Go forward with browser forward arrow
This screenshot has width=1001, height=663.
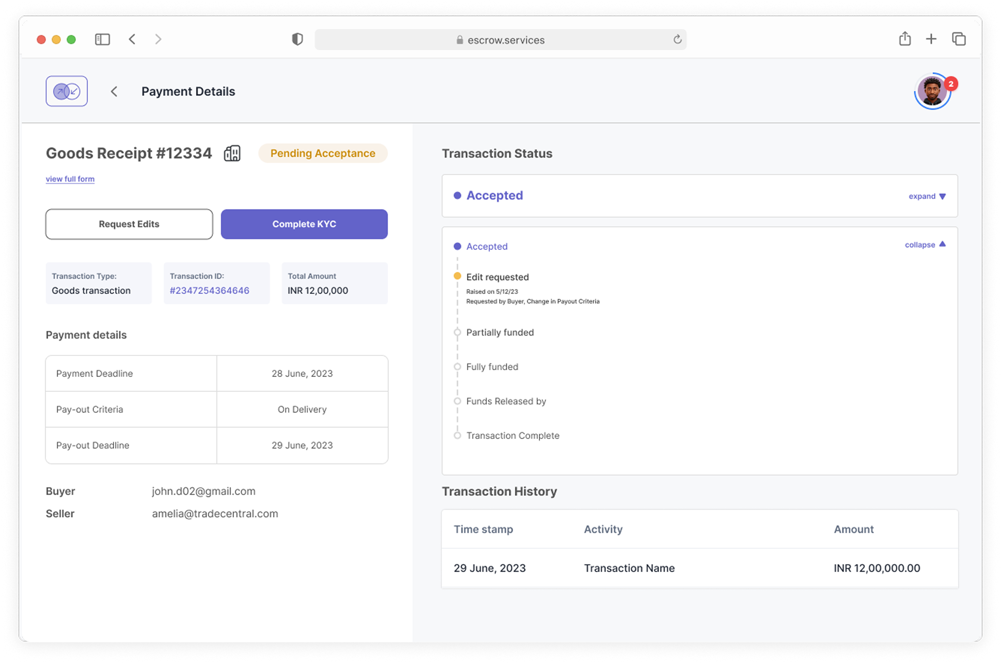click(x=158, y=39)
